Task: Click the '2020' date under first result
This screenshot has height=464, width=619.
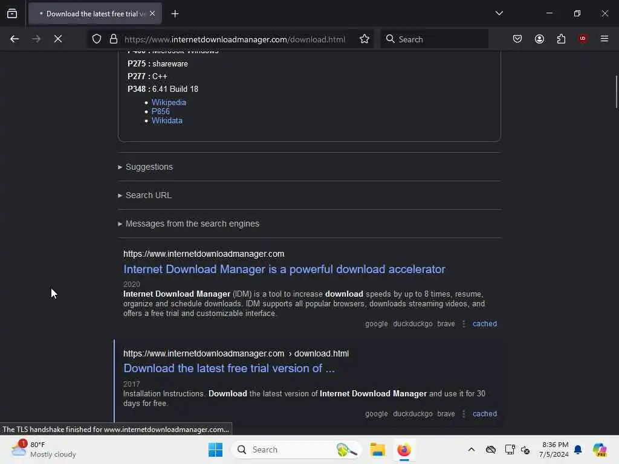Action: click(x=131, y=284)
